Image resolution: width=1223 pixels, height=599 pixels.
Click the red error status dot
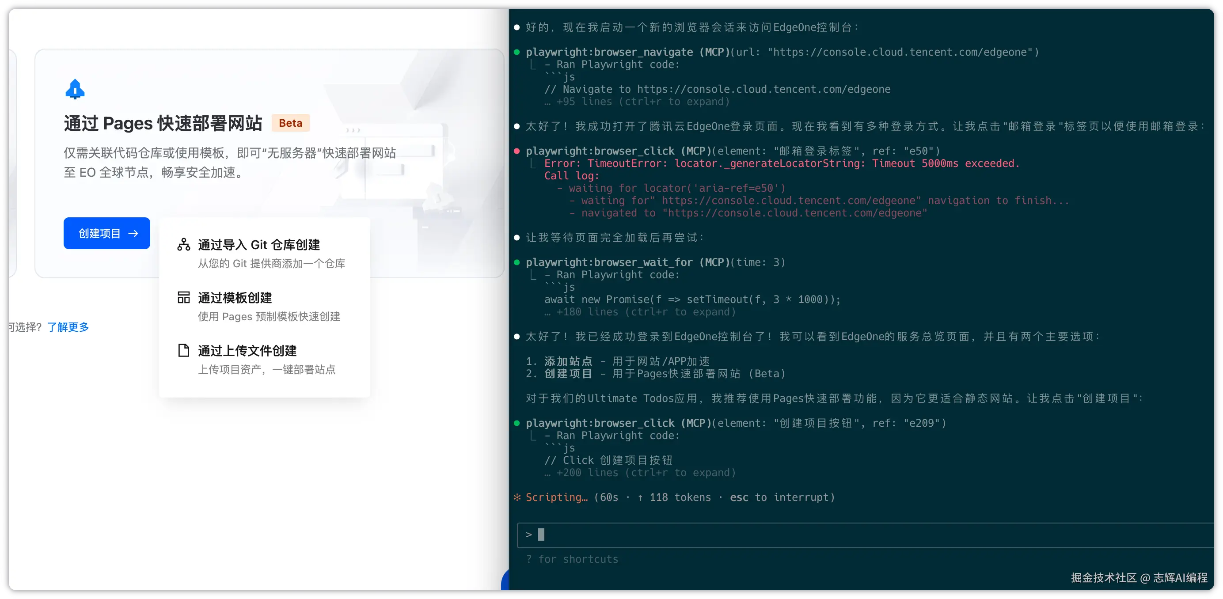coord(517,152)
